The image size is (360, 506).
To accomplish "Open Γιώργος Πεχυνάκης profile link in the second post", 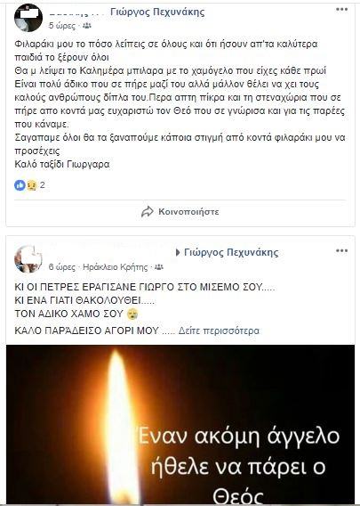I will point(231,252).
